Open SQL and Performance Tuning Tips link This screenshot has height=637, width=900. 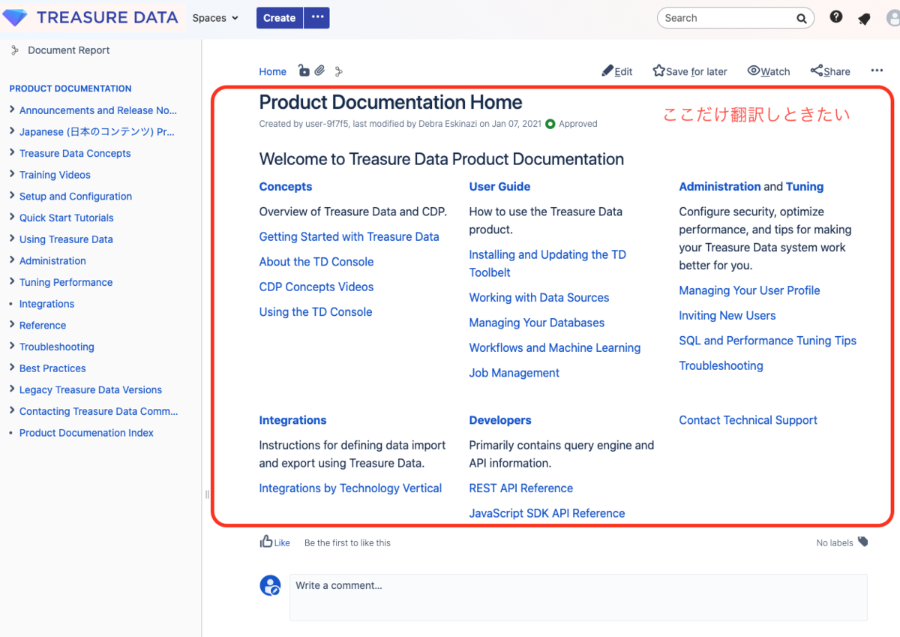768,341
